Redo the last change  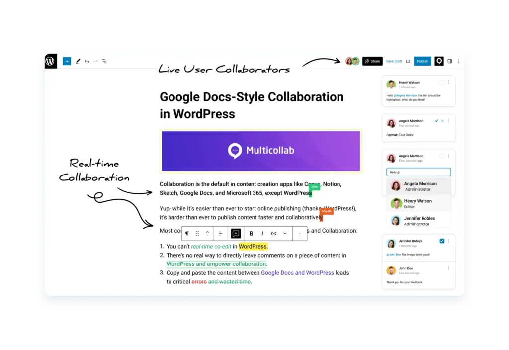(x=96, y=61)
